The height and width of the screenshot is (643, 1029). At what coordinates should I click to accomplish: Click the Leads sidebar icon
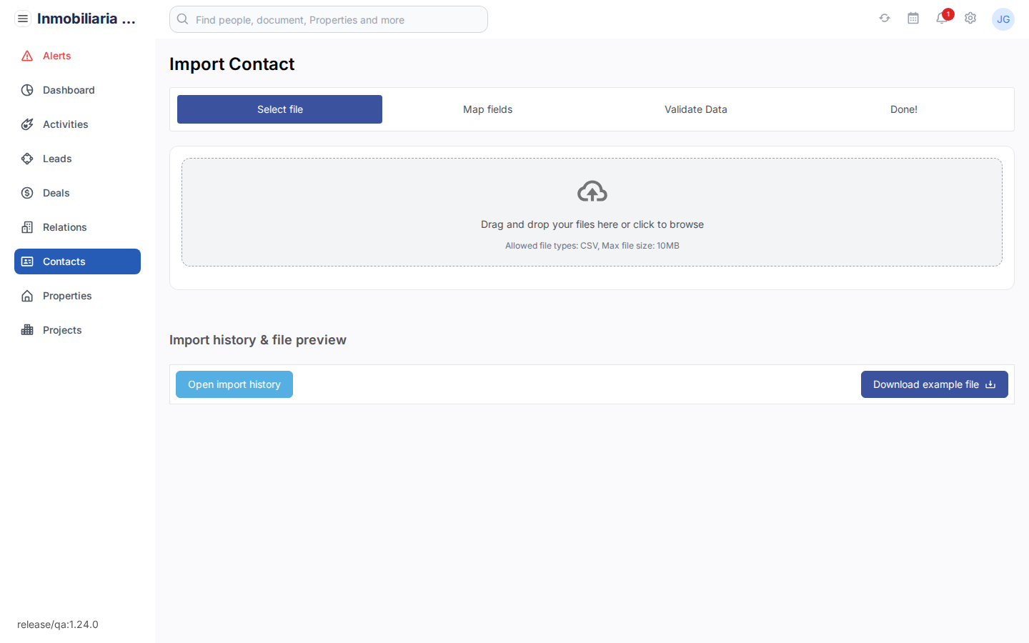tap(26, 159)
